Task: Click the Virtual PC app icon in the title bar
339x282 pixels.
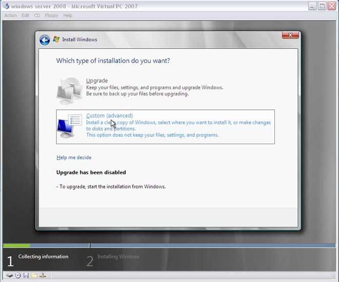Action: 7,6
